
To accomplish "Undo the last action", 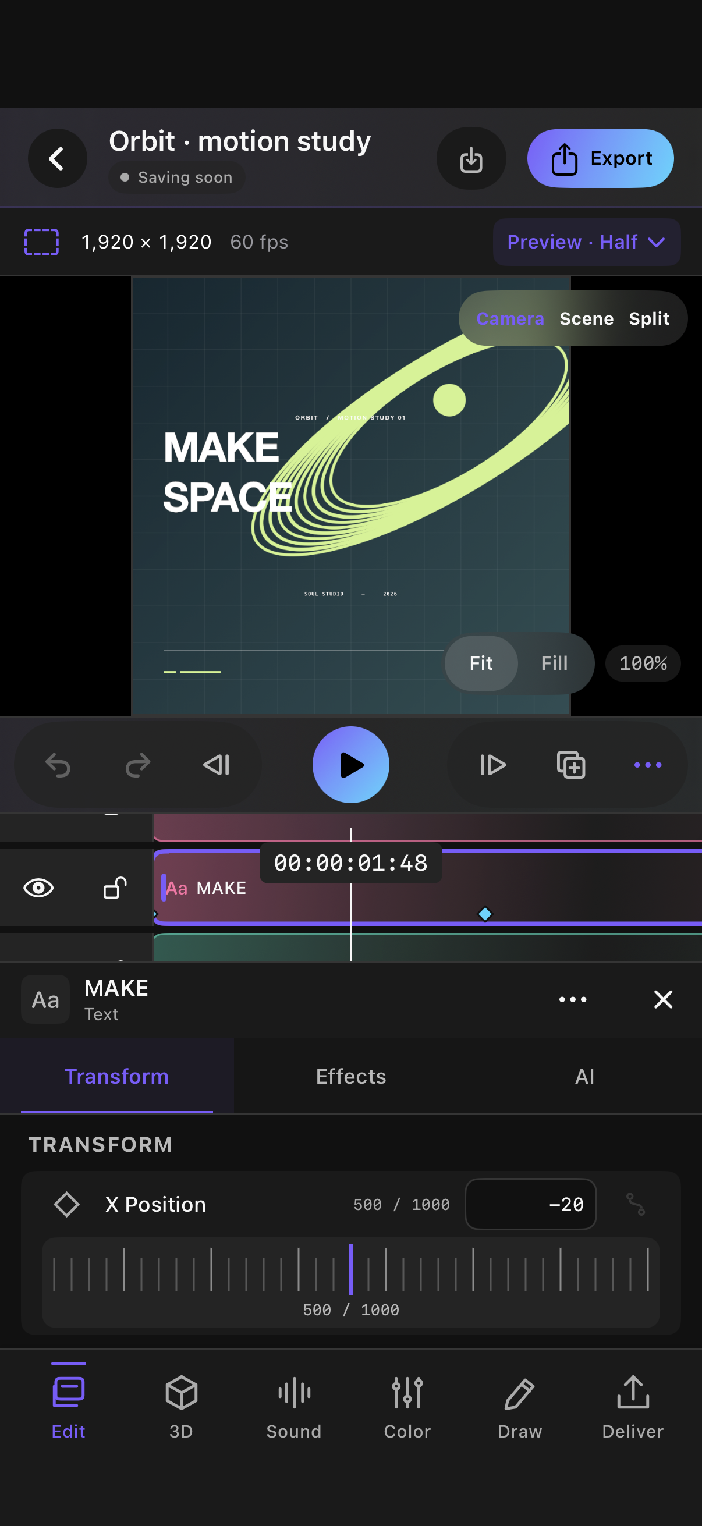I will pos(58,765).
